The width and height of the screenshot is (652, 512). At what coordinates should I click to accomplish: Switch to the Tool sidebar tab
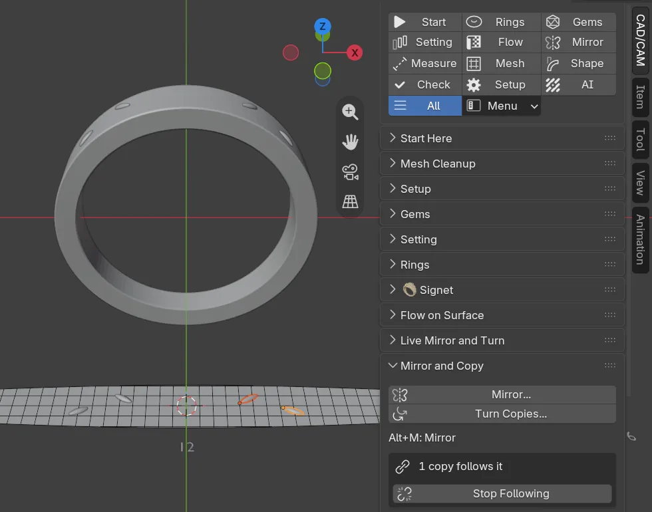[x=640, y=140]
